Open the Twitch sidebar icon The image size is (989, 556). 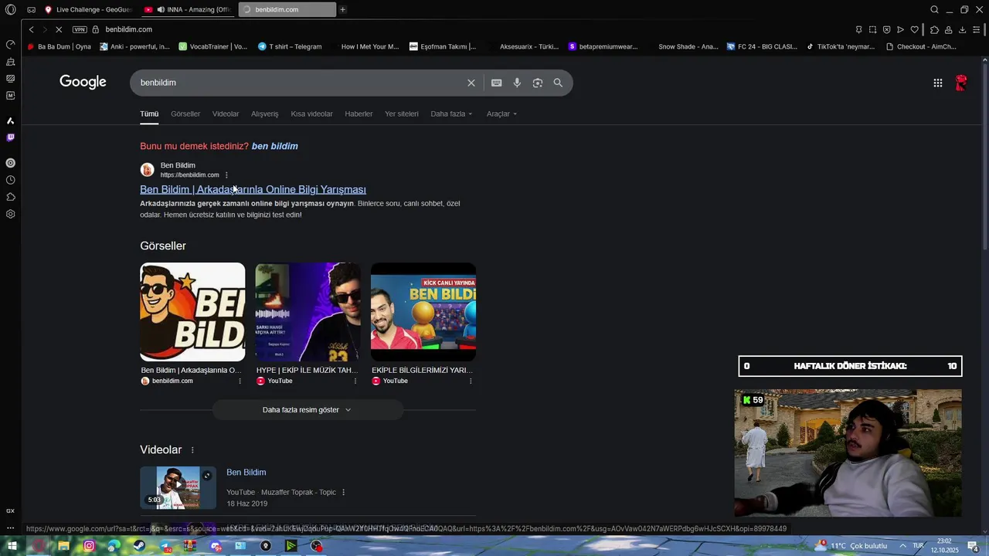coord(10,137)
